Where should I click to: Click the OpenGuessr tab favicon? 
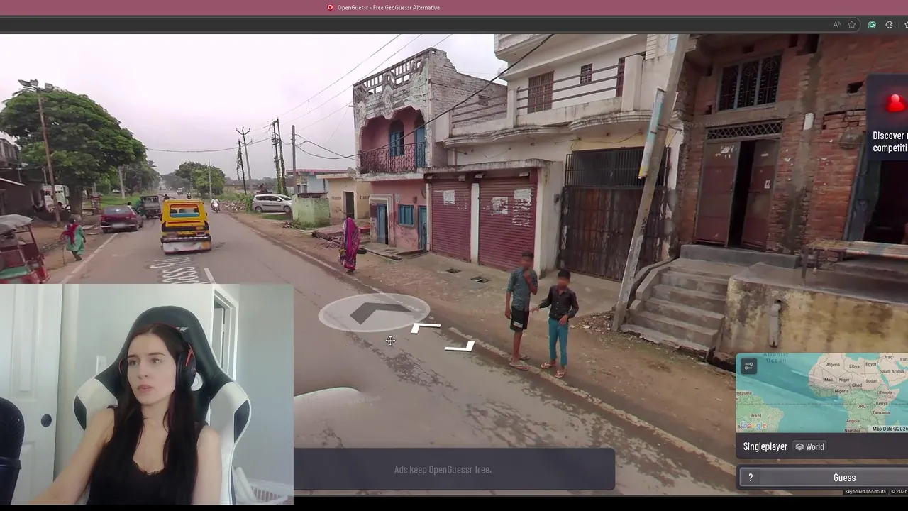[x=330, y=7]
